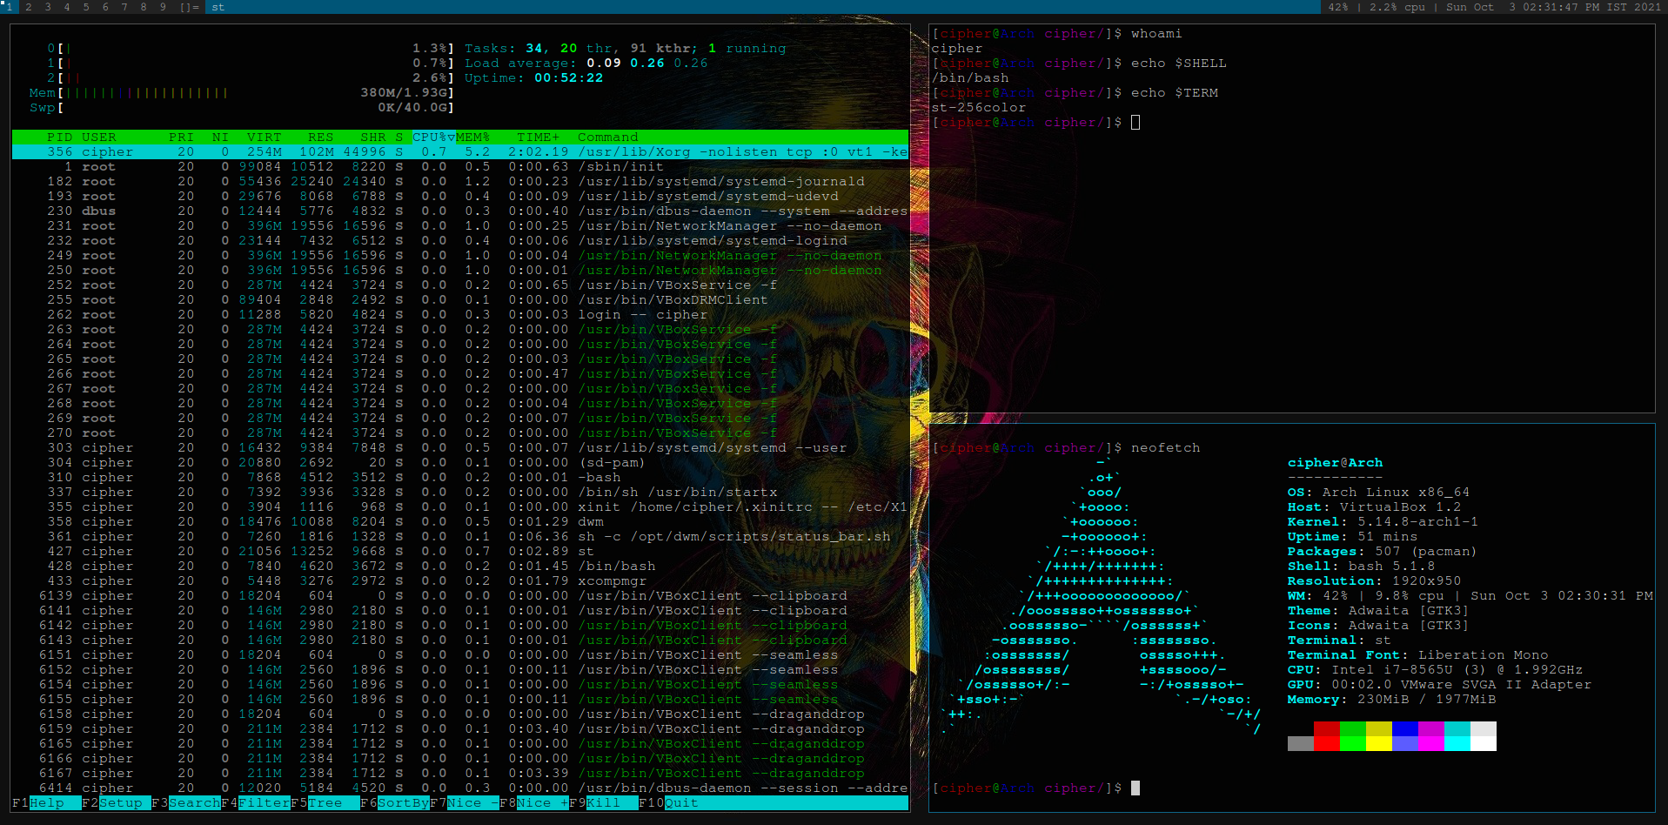This screenshot has height=825, width=1668.
Task: Sort htop by RES column header
Action: click(321, 137)
